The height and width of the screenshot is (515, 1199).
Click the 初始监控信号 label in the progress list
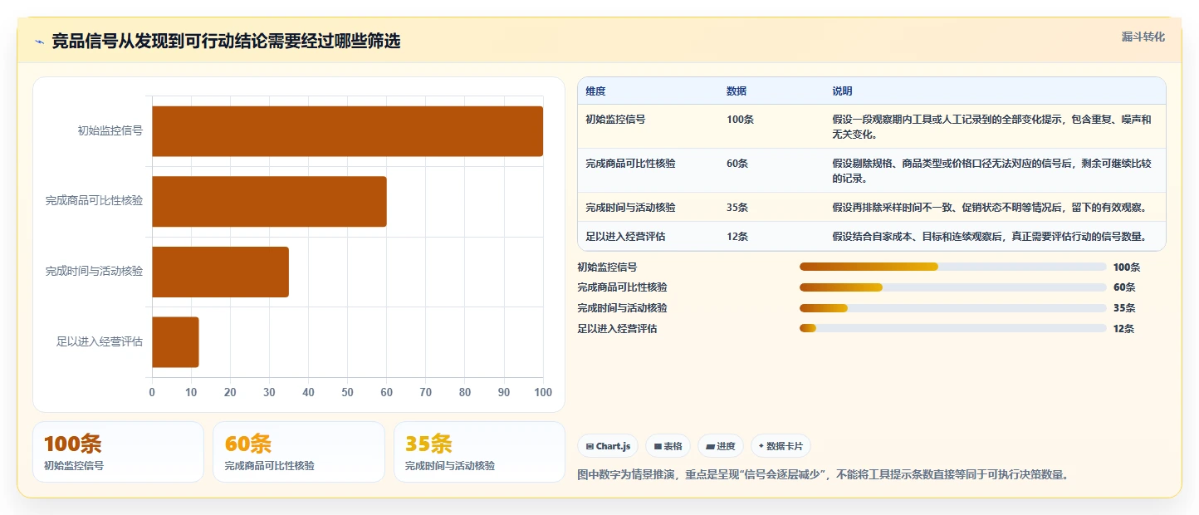click(x=607, y=267)
